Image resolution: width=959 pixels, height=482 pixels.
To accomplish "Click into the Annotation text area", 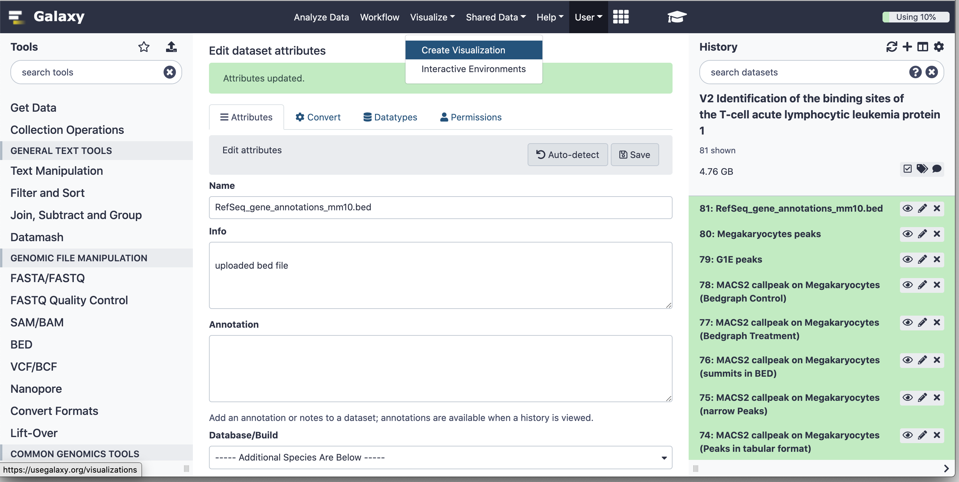I will coord(440,369).
